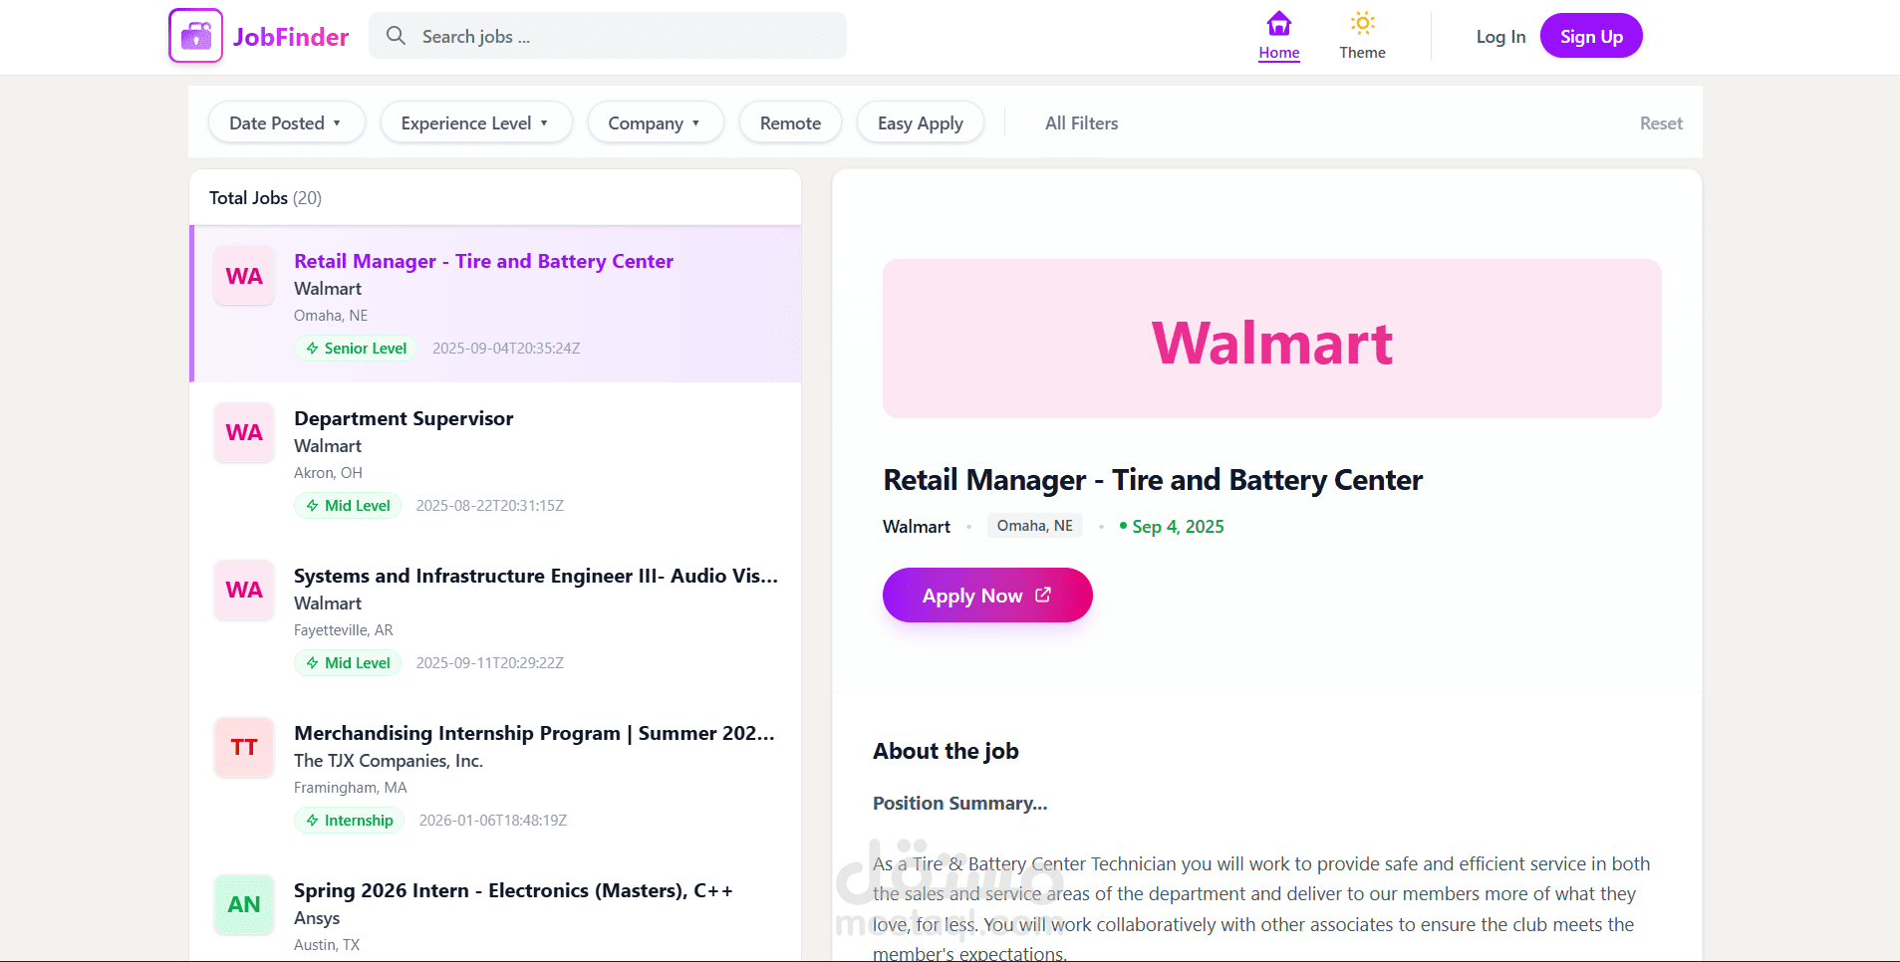The height and width of the screenshot is (962, 1900).
Task: Click the JobFinder briefcase logo icon
Action: (195, 35)
